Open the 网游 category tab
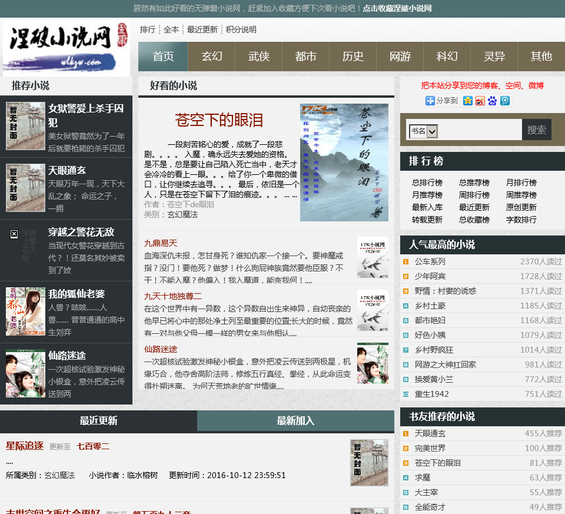This screenshot has height=514, width=565. [400, 57]
